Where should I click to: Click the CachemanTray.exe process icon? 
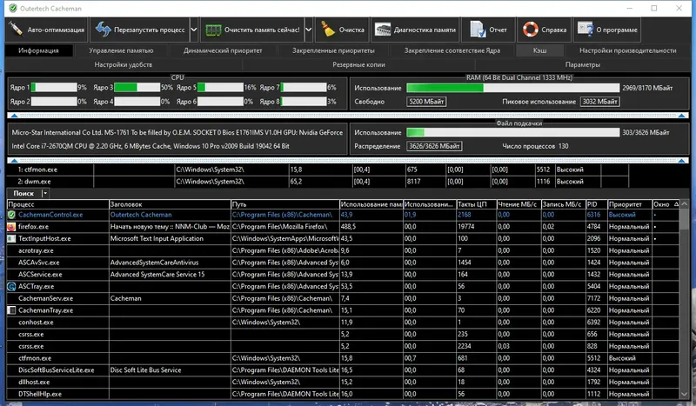11,310
